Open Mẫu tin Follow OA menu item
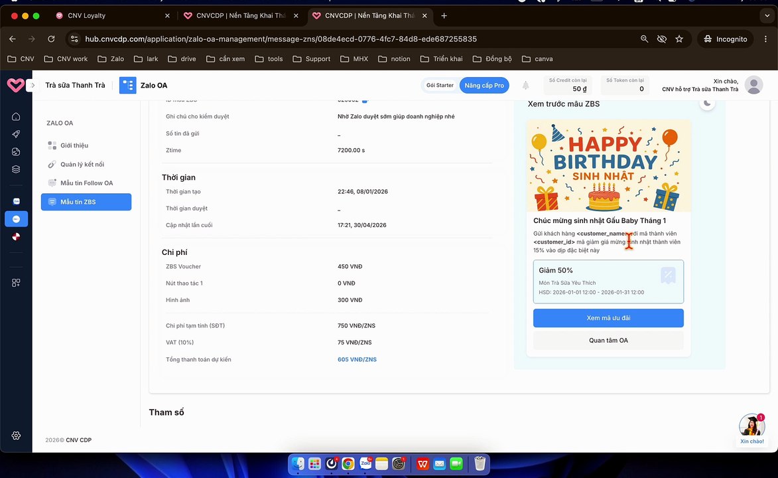Viewport: 778px width, 478px height. (86, 183)
